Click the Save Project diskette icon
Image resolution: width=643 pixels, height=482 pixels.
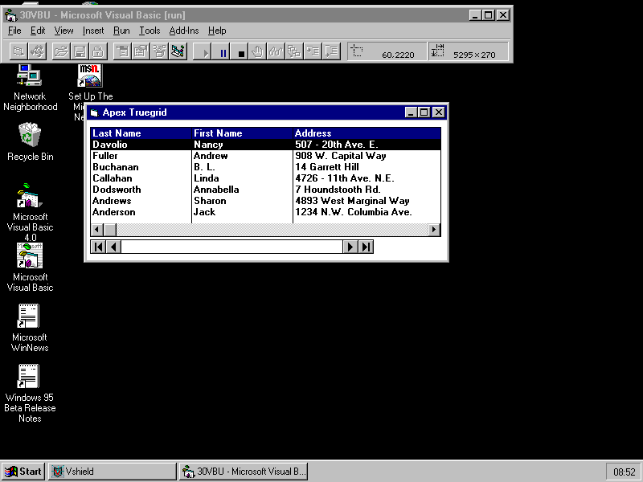click(80, 52)
